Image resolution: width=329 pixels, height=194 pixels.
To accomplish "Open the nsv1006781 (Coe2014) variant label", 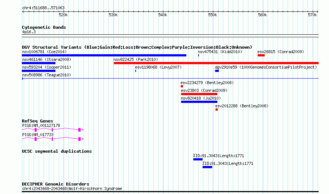I will click(x=44, y=52).
